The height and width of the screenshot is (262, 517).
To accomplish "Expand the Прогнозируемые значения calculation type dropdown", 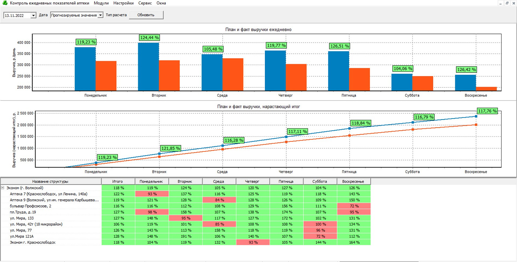I will tap(100, 15).
